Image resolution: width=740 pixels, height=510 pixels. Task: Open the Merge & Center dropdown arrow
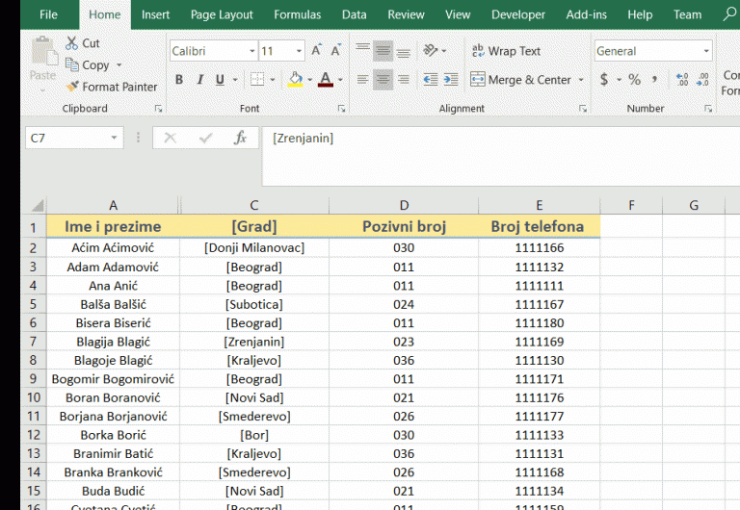coord(581,80)
